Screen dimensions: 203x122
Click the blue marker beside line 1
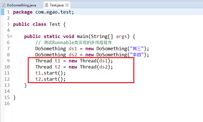[2, 12]
